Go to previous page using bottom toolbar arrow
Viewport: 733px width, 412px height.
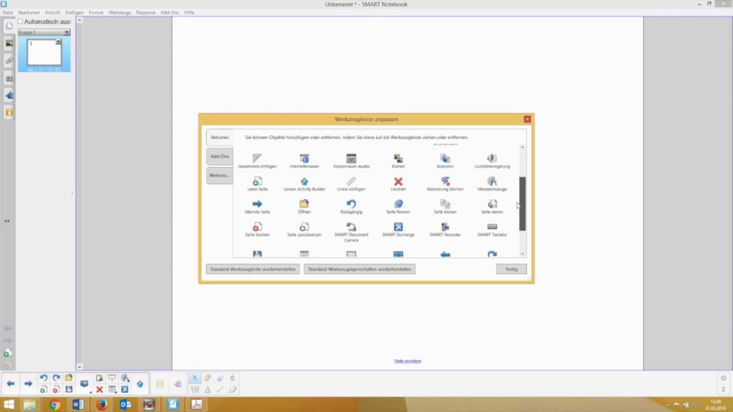(x=10, y=383)
